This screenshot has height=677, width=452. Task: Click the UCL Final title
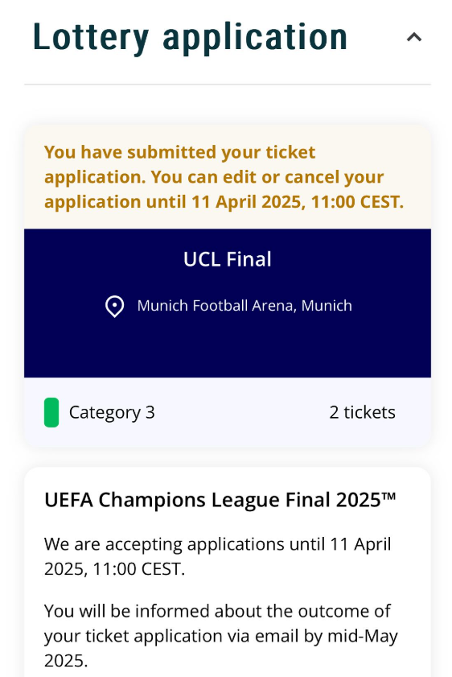(x=228, y=259)
